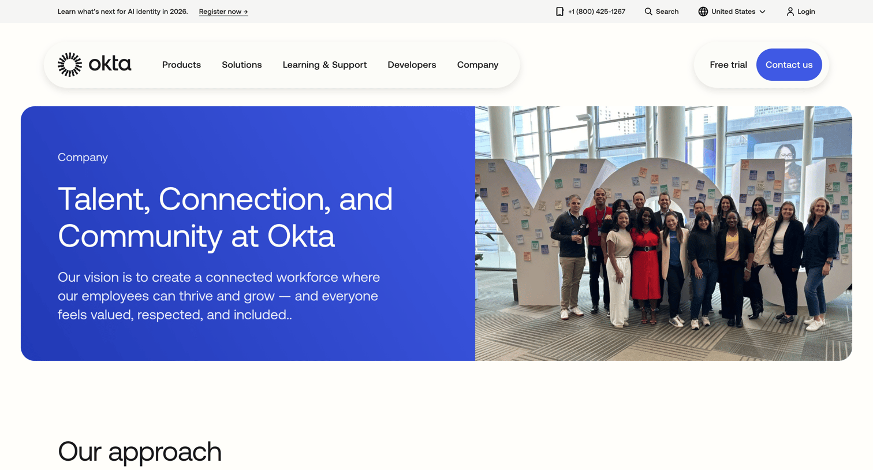
Task: Open the Products menu
Action: click(x=181, y=65)
